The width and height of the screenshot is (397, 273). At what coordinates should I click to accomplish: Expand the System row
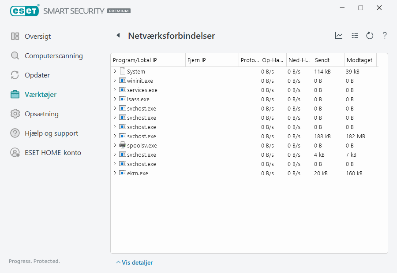point(115,71)
